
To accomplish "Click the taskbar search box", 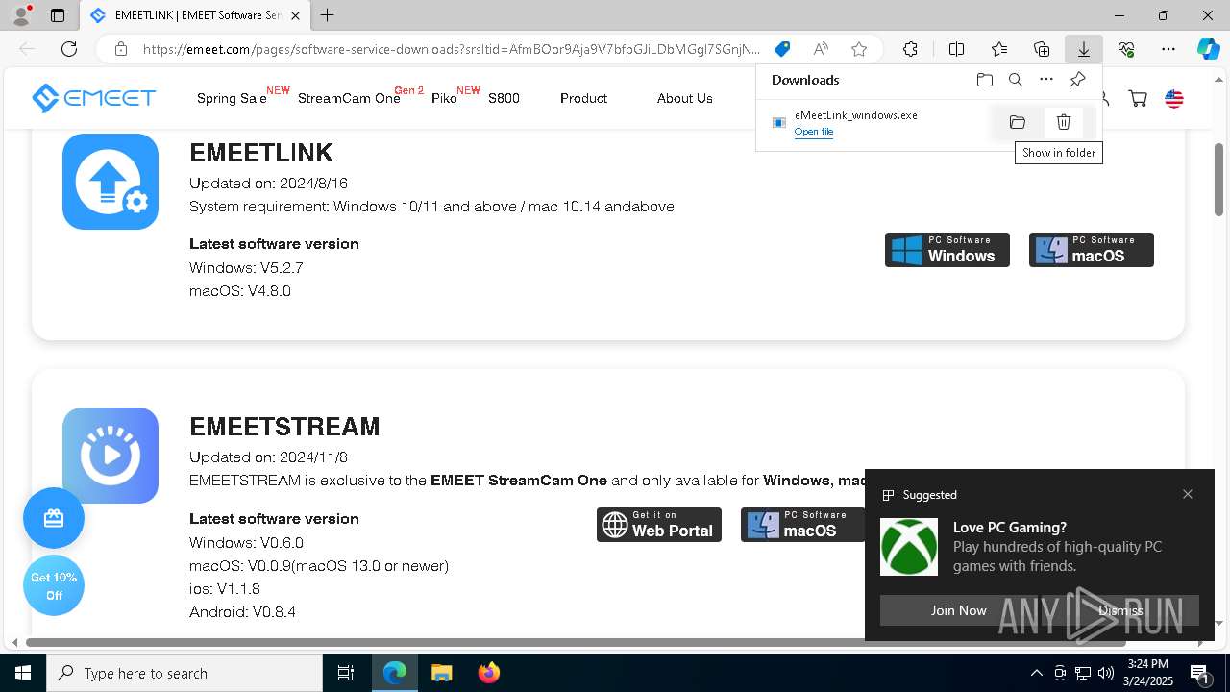I will 184,673.
